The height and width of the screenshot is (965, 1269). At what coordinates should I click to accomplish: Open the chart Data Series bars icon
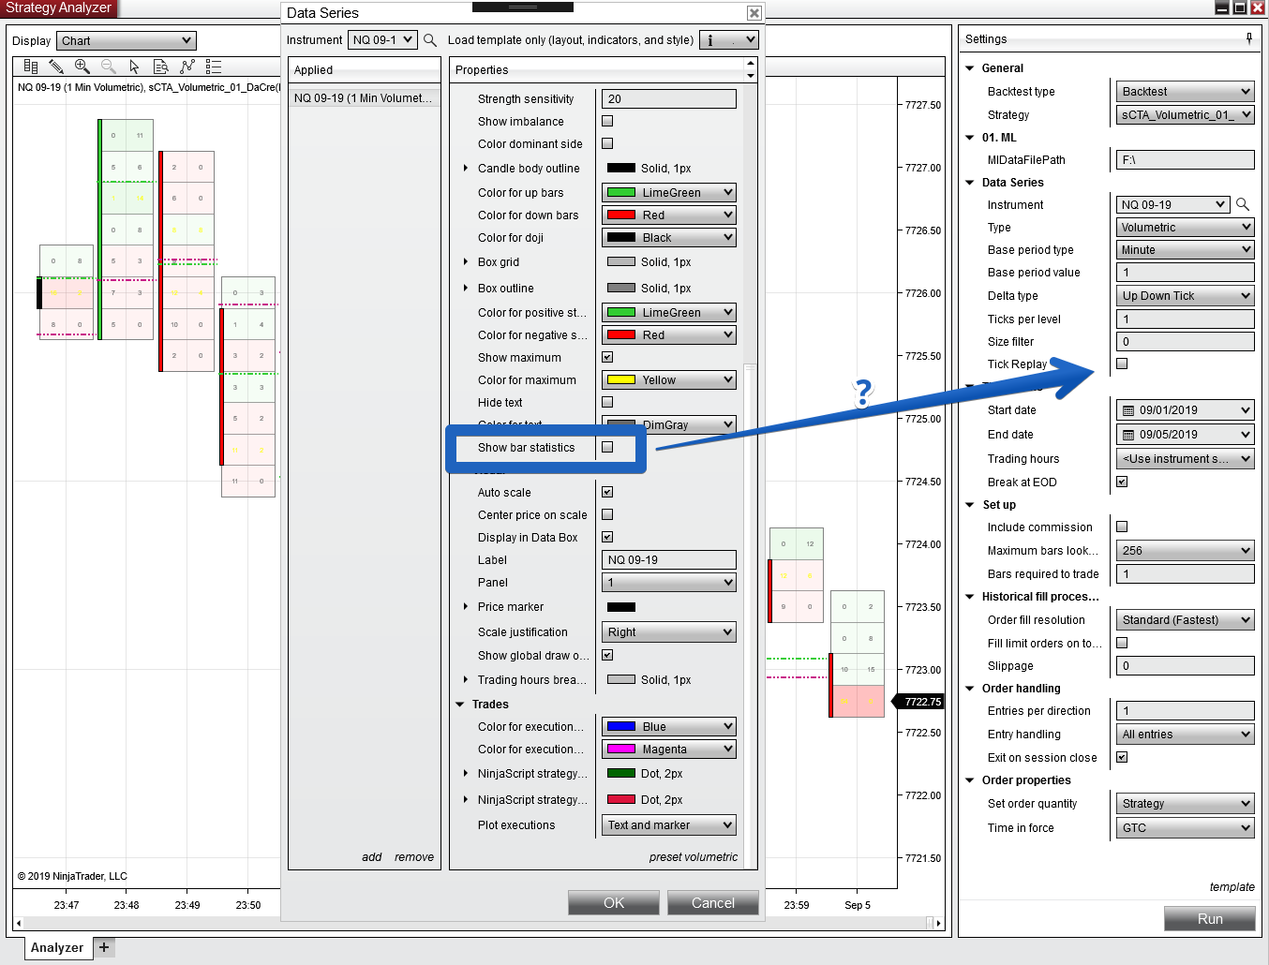pyautogui.click(x=31, y=67)
